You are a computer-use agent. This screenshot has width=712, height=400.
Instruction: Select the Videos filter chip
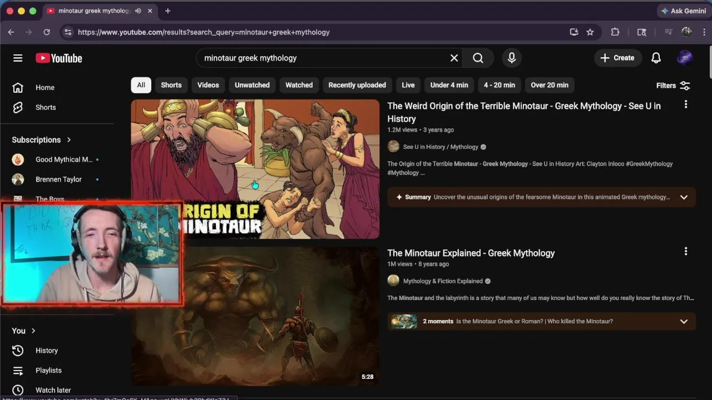point(208,85)
